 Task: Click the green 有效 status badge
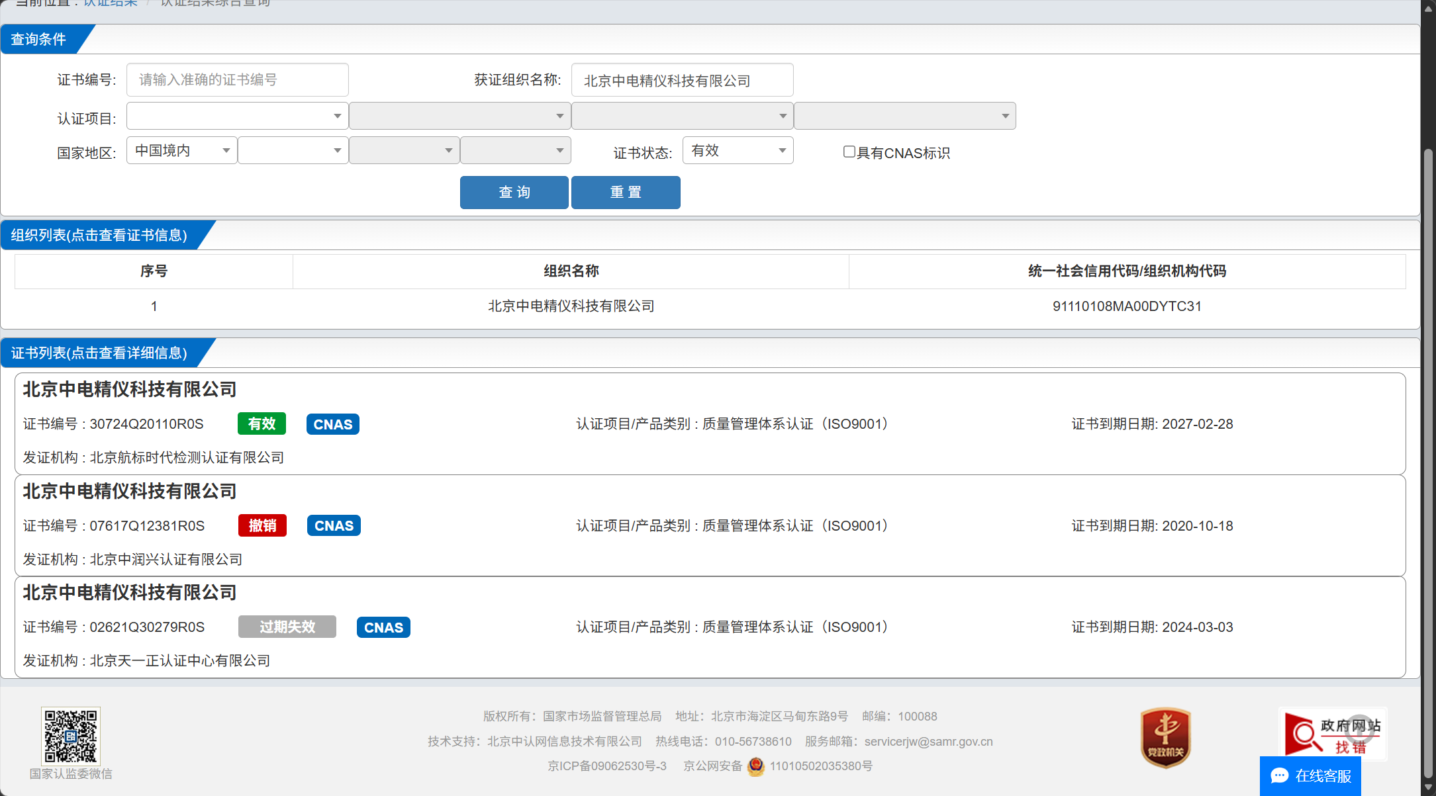click(262, 424)
